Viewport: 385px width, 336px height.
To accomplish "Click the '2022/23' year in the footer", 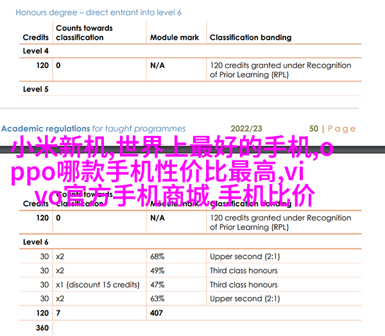I will [x=246, y=129].
